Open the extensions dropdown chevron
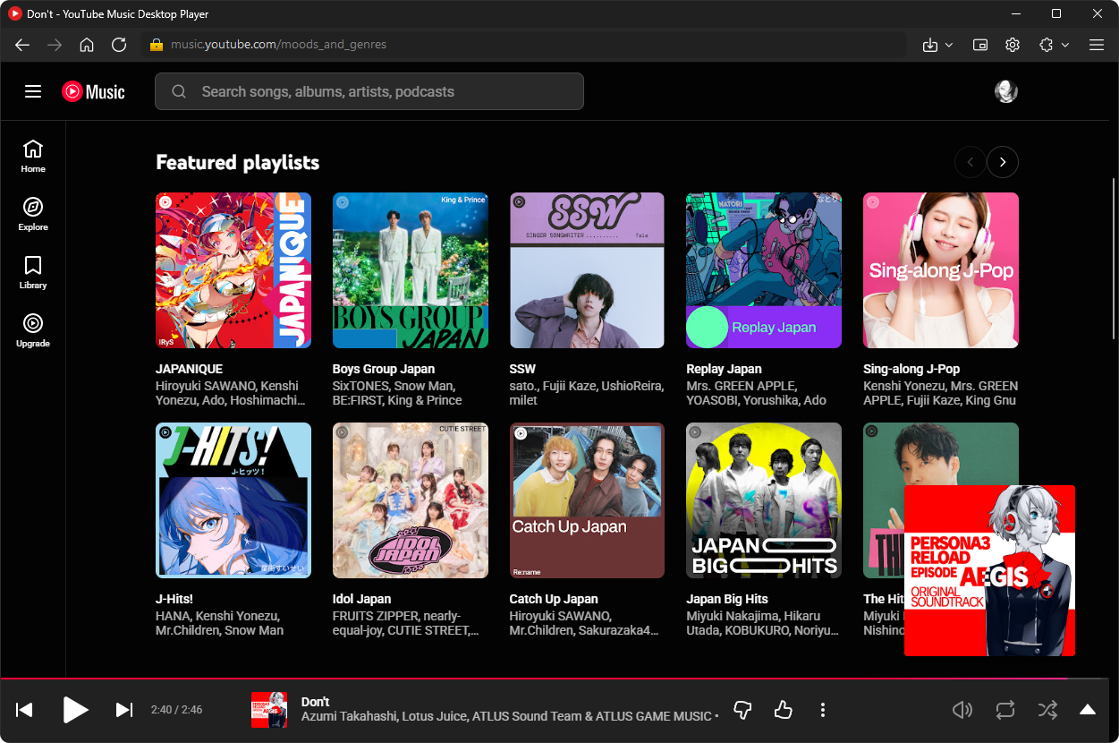 [x=1064, y=44]
